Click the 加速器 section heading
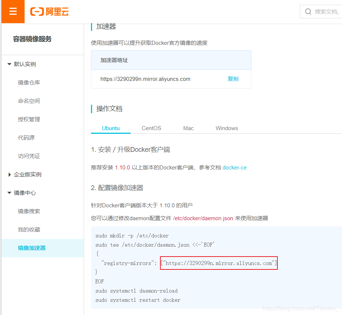 [x=106, y=26]
